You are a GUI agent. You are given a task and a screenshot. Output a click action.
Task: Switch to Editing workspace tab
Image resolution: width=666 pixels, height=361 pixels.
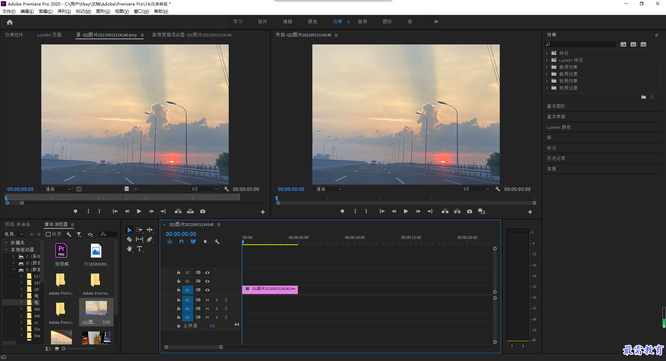(287, 22)
